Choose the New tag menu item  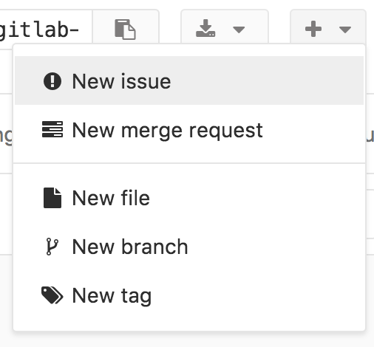point(112,296)
